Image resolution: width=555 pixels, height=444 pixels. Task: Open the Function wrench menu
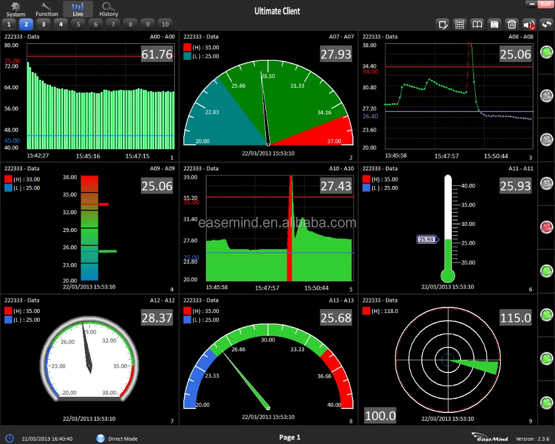point(47,9)
